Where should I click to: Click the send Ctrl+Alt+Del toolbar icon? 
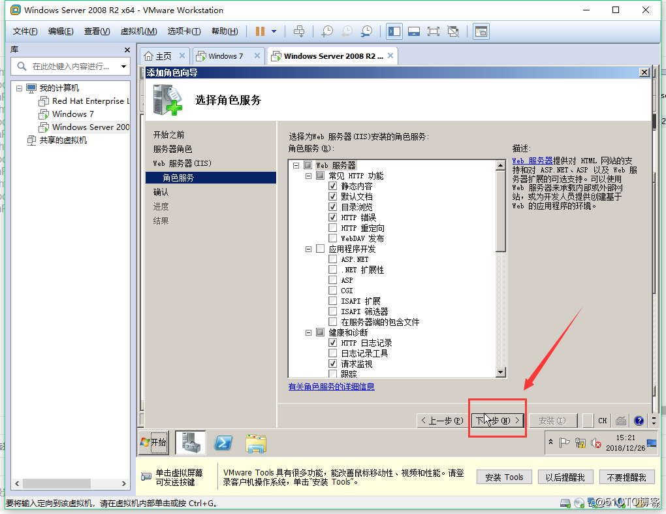click(299, 31)
